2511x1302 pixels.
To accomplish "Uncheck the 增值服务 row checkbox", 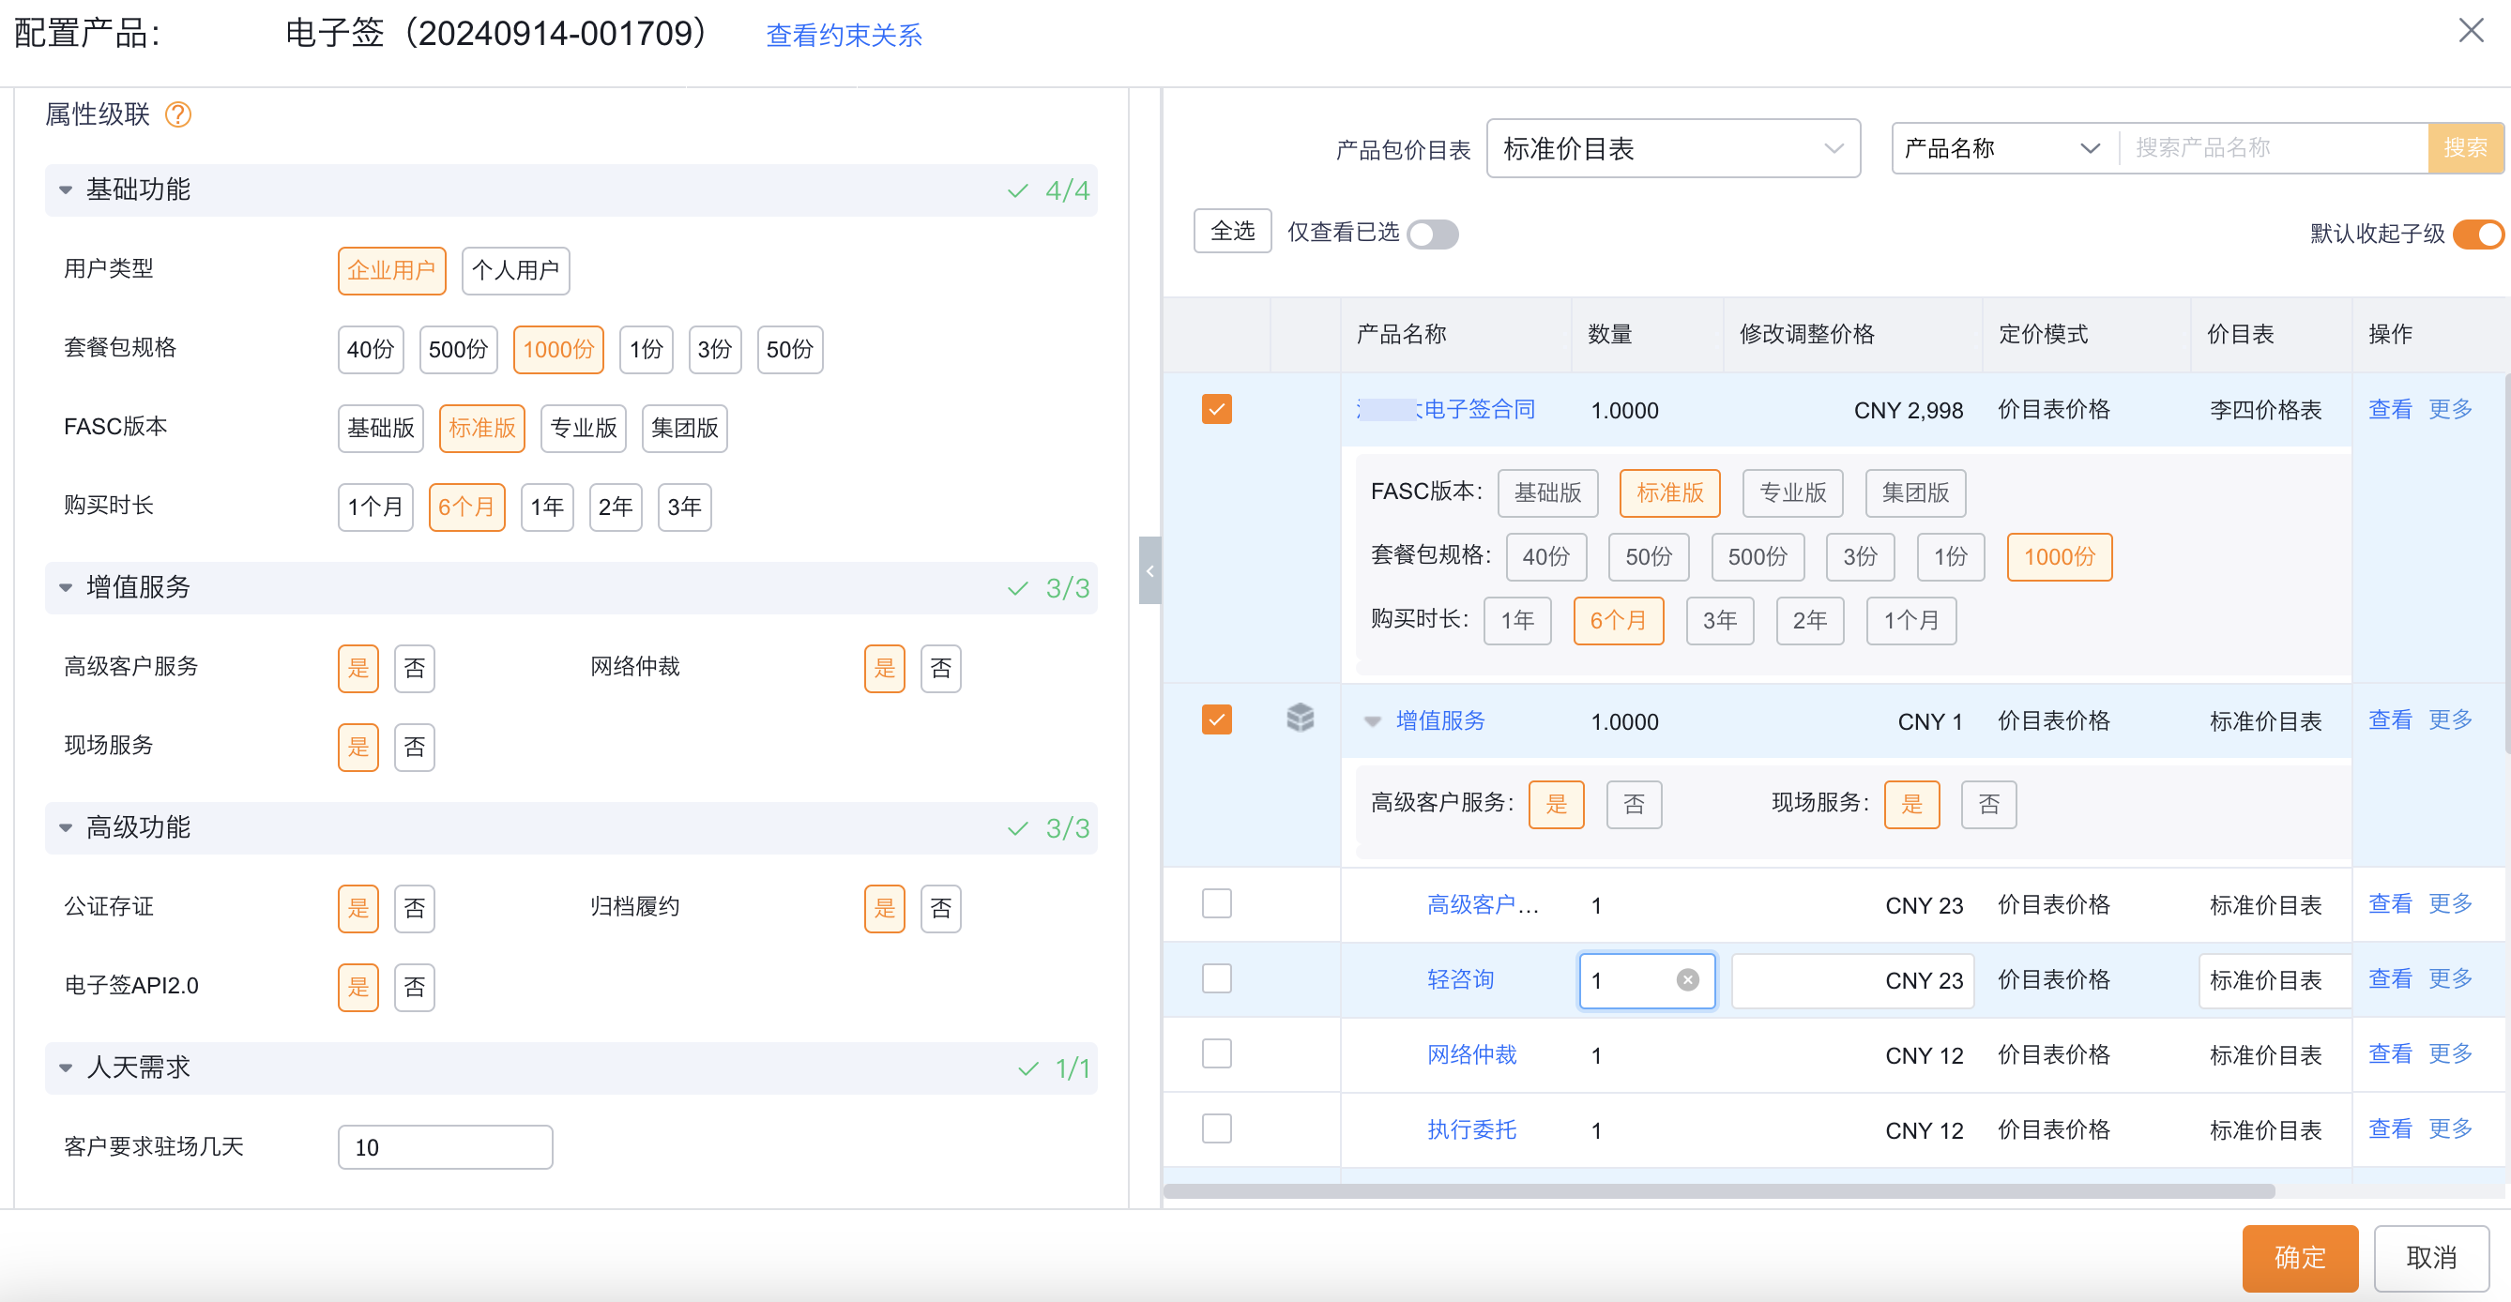I will (x=1216, y=720).
